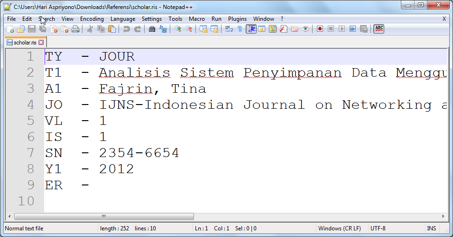Click the Print toolbar icon
The image size is (453, 237).
click(75, 29)
